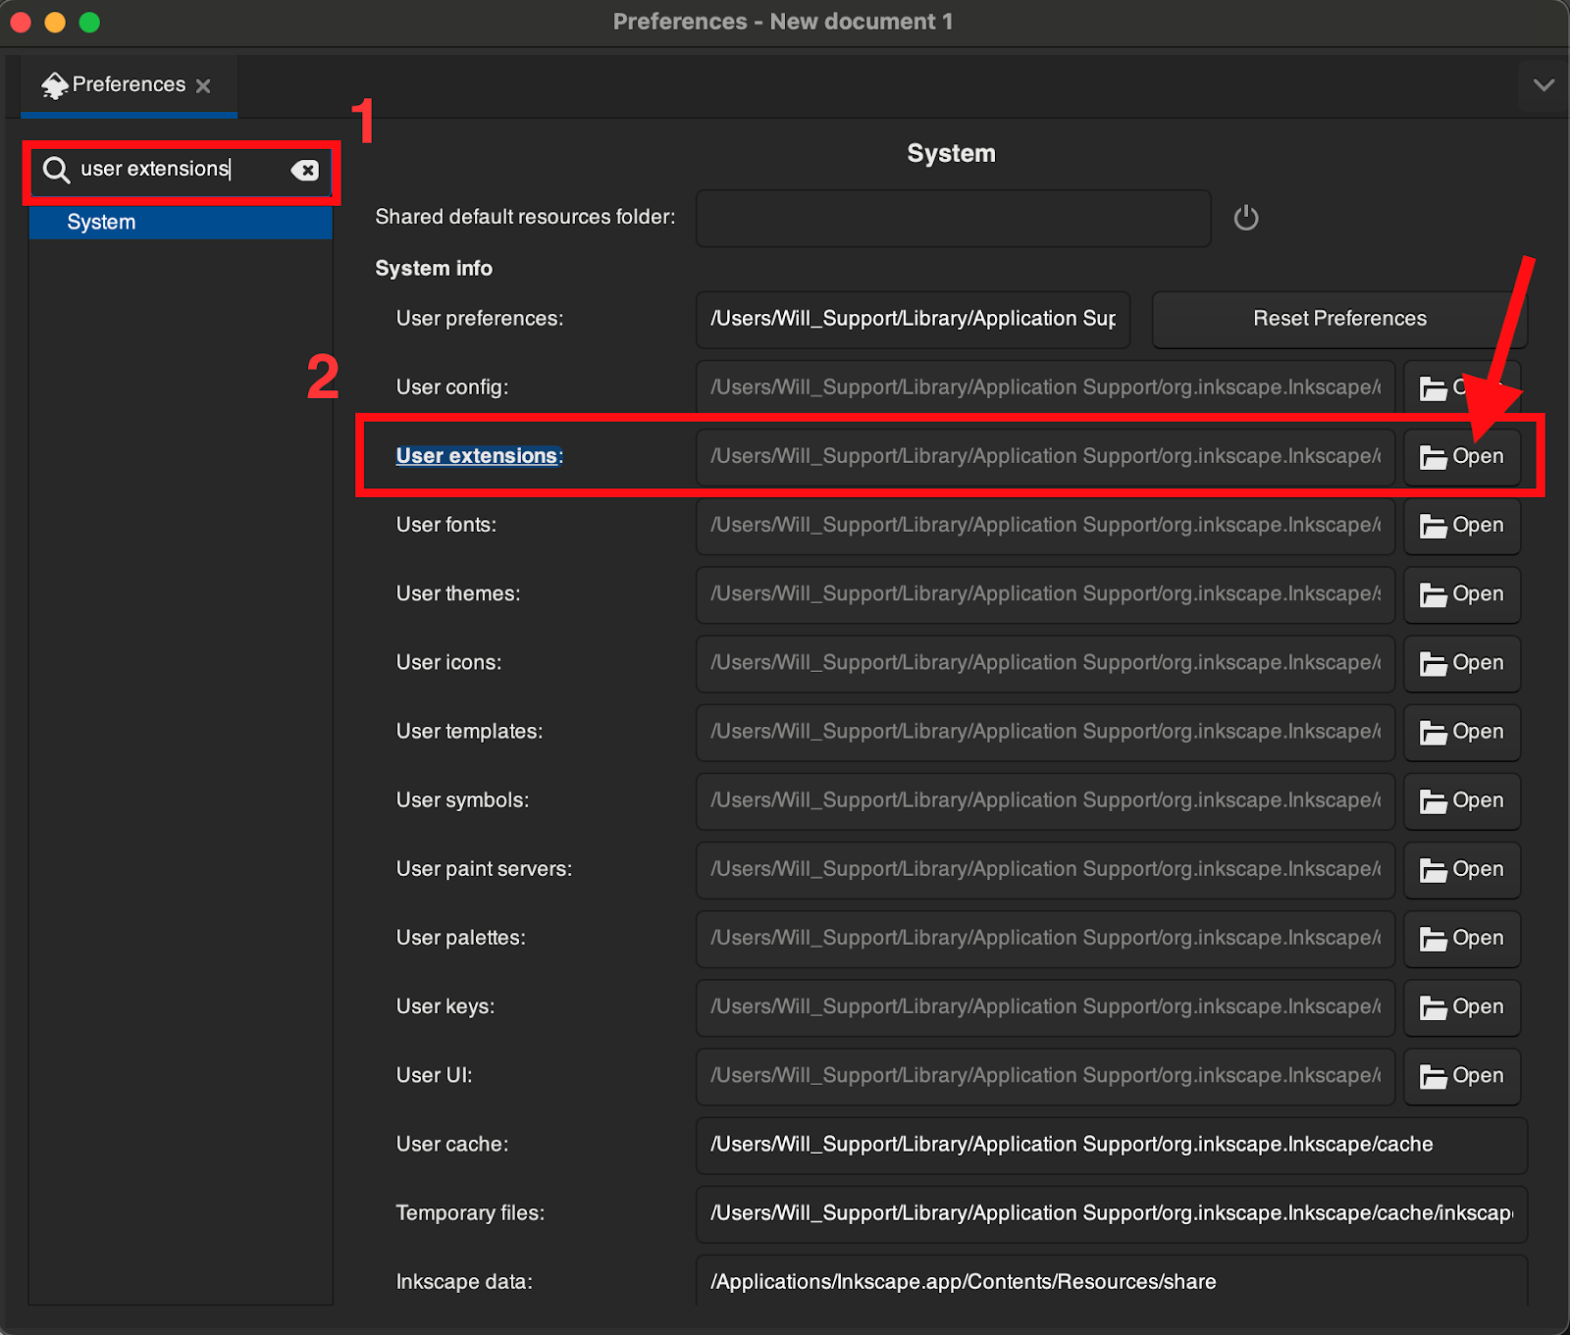1570x1335 pixels.
Task: Click the Inkscape data path field
Action: tap(1112, 1281)
